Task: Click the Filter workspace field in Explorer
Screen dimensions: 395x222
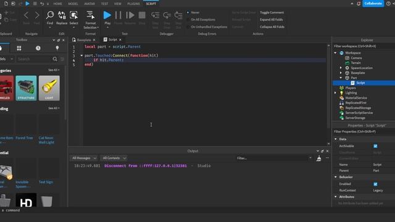Action: click(364, 46)
